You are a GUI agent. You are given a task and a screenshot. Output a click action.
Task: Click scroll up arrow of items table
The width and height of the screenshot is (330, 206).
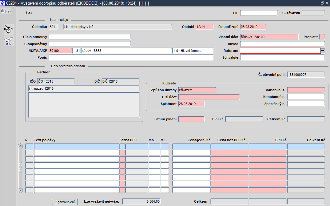pyautogui.click(x=20, y=146)
